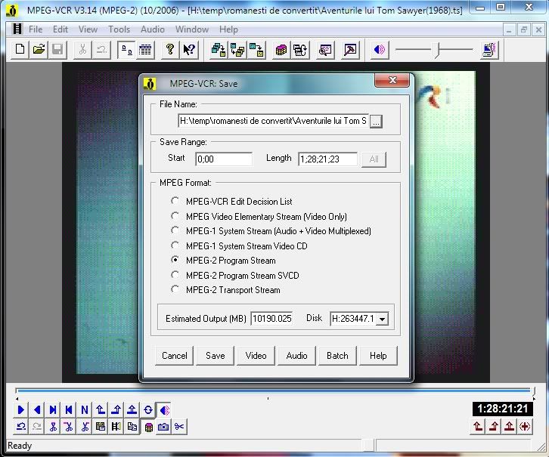Choose MPEG-1 System Stream Video CD
Screen dimensions: 549x457
click(176, 245)
